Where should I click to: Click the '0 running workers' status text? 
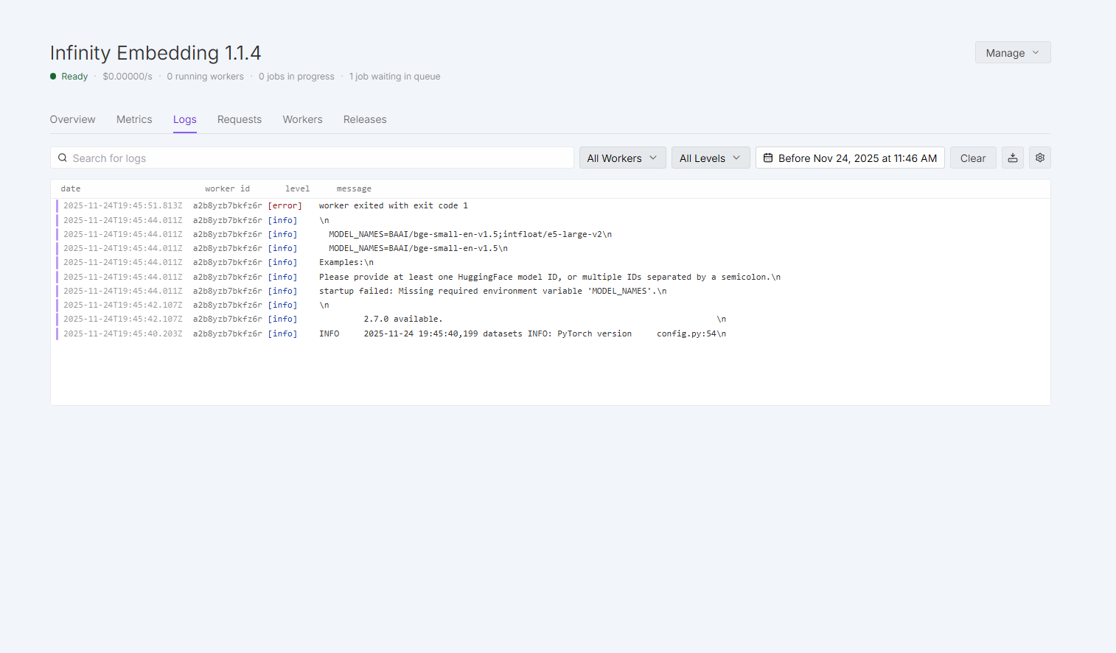pyautogui.click(x=205, y=77)
